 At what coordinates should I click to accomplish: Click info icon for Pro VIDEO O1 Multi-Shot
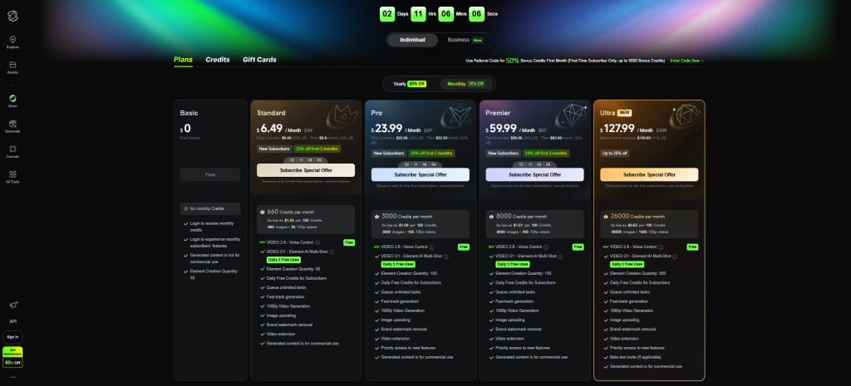[445, 256]
